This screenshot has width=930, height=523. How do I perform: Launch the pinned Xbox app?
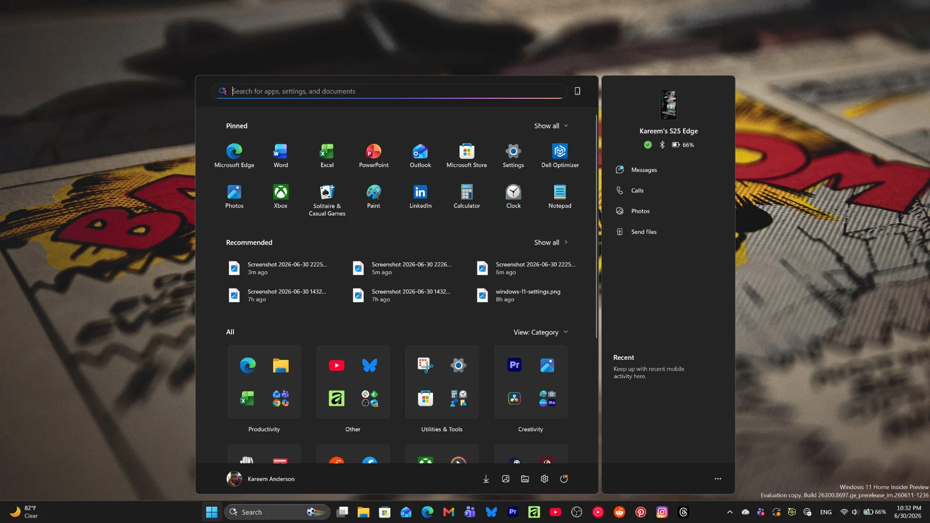(x=281, y=196)
